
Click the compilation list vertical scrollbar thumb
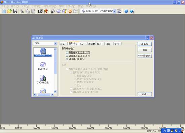55,62
